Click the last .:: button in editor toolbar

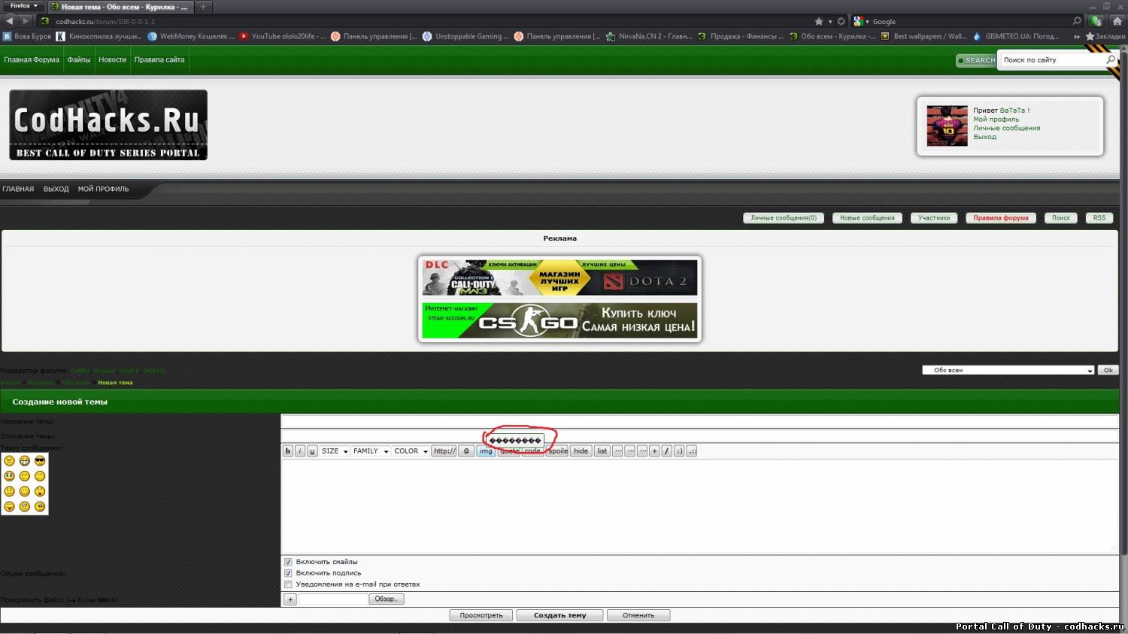click(x=692, y=451)
